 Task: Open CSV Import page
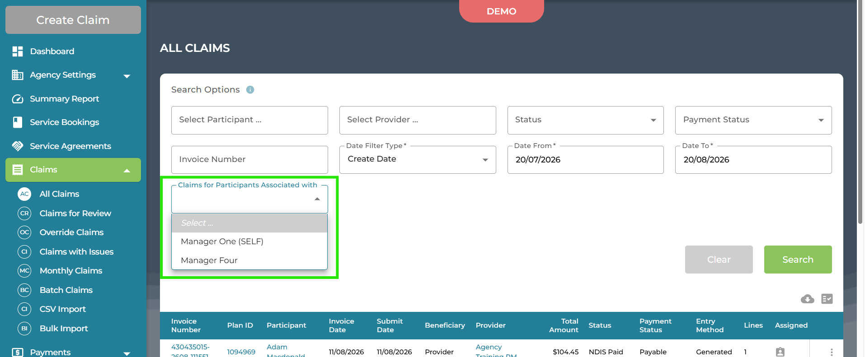point(62,309)
